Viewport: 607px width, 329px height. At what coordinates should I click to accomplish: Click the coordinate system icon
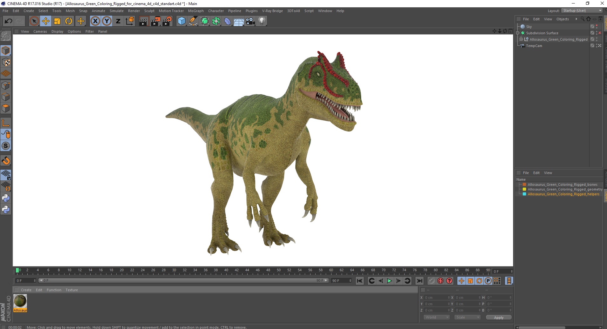pos(130,21)
